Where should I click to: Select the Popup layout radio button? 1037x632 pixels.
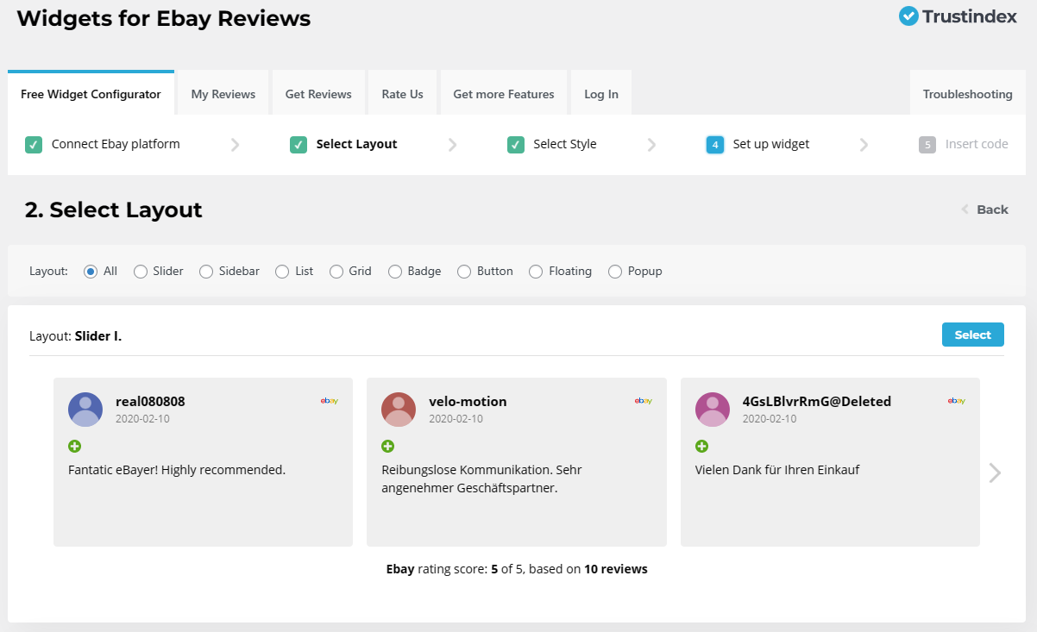click(x=613, y=271)
